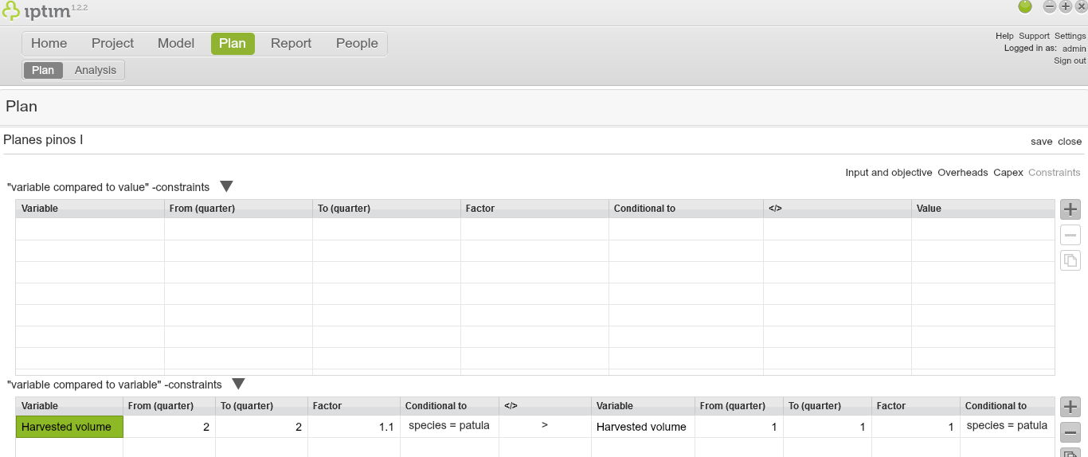The width and height of the screenshot is (1088, 457).
Task: Open Input and objective section
Action: point(888,173)
